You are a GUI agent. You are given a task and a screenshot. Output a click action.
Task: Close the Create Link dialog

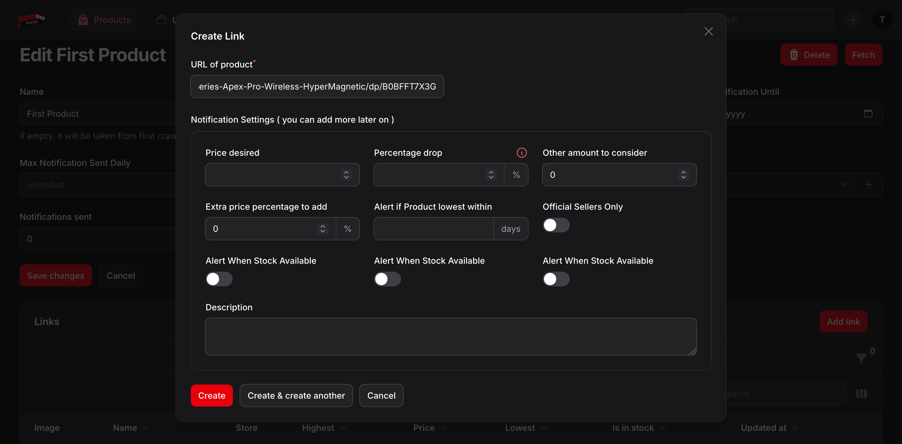pyautogui.click(x=708, y=32)
